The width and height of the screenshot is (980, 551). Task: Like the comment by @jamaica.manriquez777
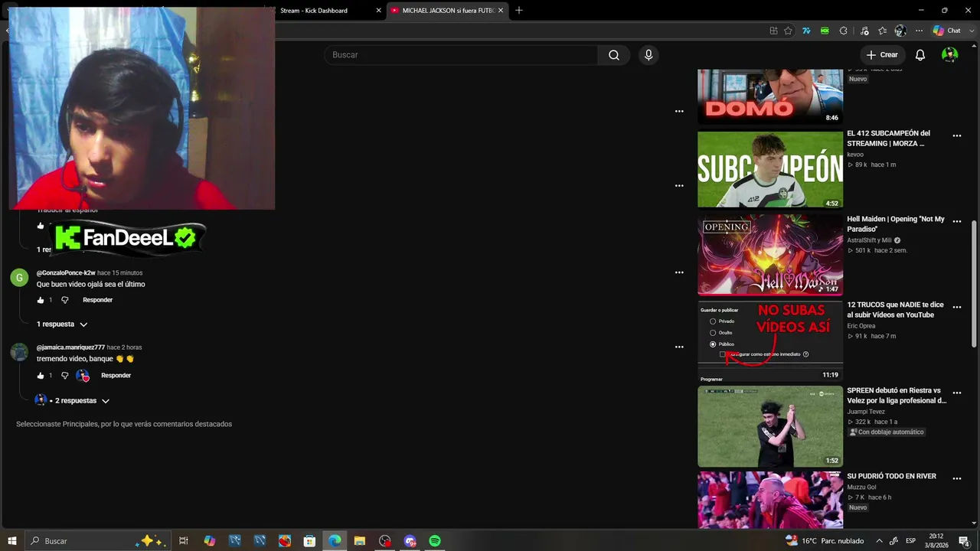(41, 376)
